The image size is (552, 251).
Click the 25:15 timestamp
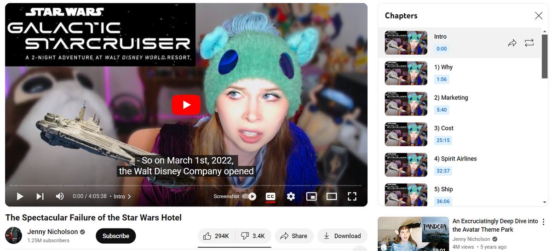coord(443,140)
